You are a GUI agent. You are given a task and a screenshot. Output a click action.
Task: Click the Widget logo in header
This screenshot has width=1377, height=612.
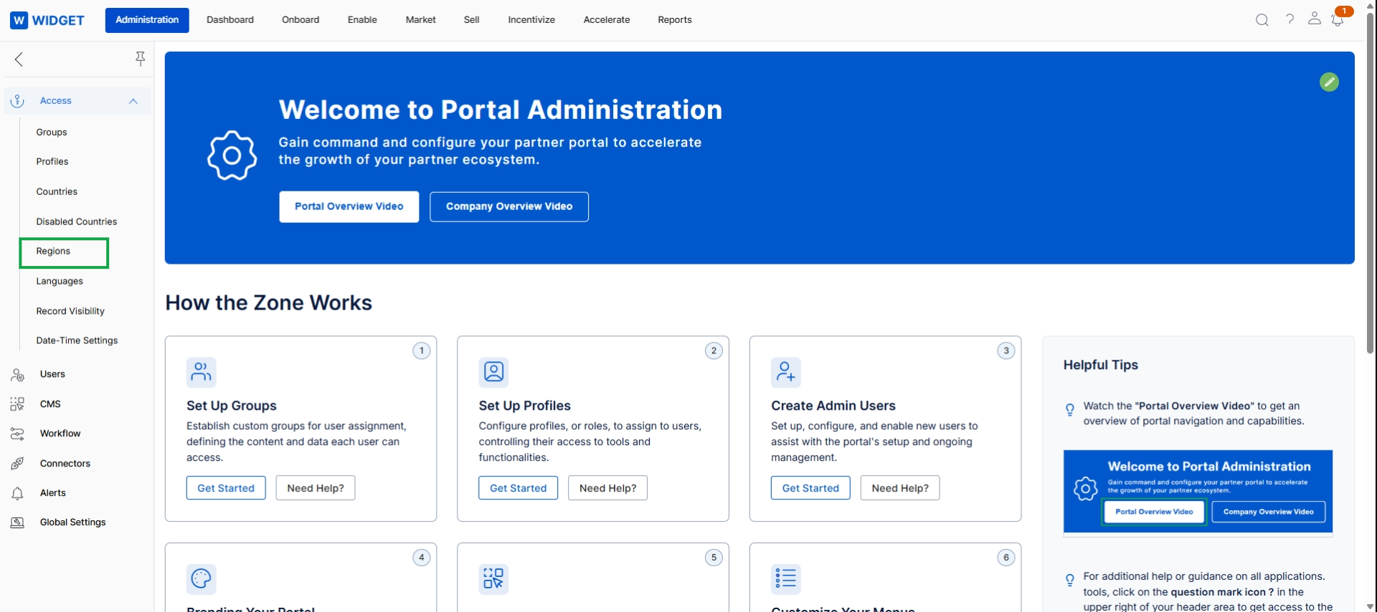pyautogui.click(x=47, y=20)
